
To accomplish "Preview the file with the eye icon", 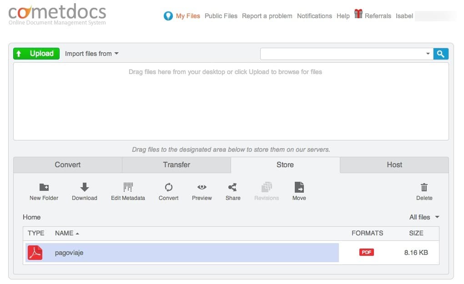I will (x=202, y=187).
